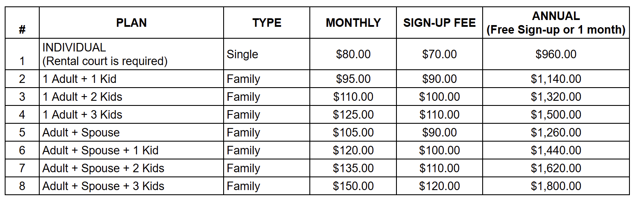The image size is (635, 199).
Task: Click the TYPE column header
Action: pyautogui.click(x=267, y=23)
